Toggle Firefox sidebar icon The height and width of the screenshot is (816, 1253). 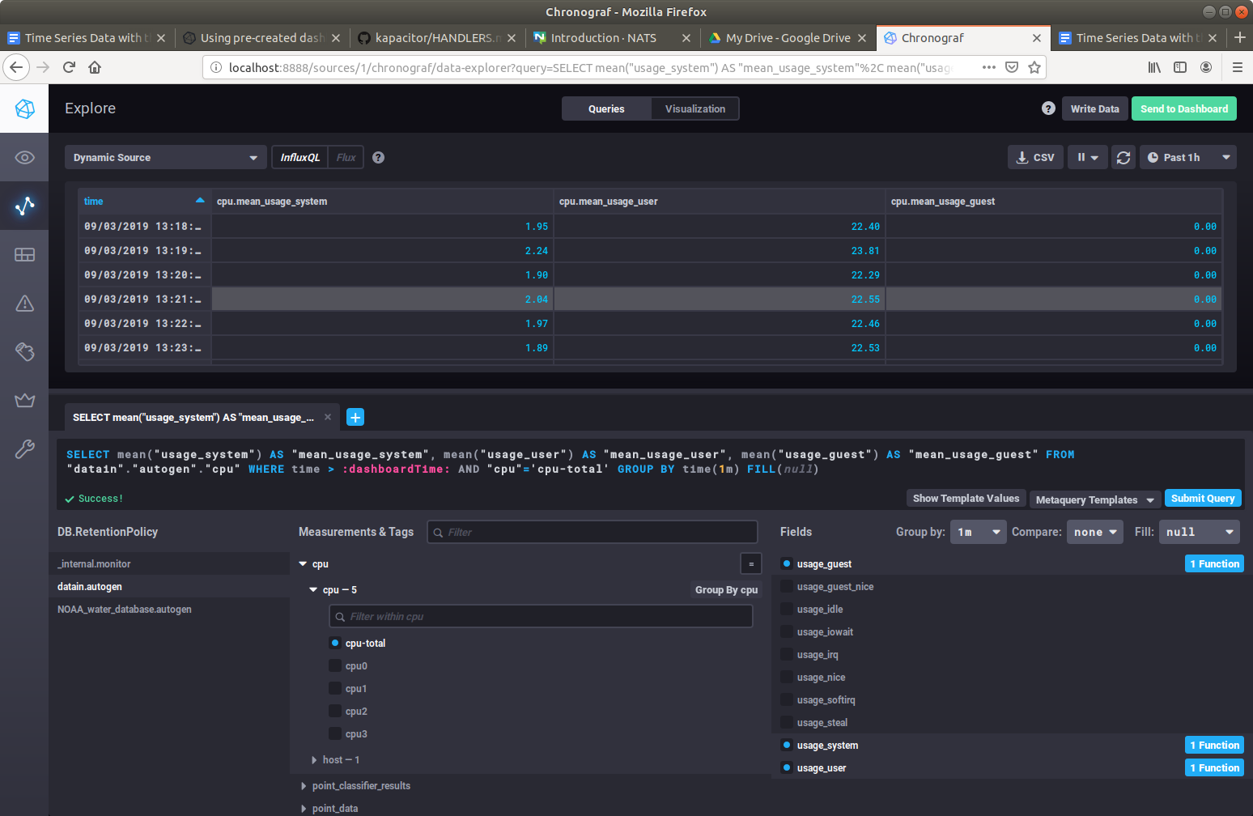pos(1180,67)
